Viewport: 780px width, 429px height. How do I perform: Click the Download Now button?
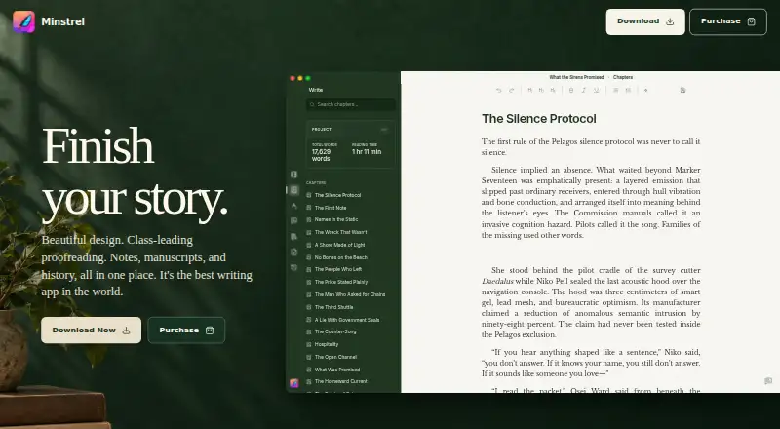pyautogui.click(x=91, y=331)
